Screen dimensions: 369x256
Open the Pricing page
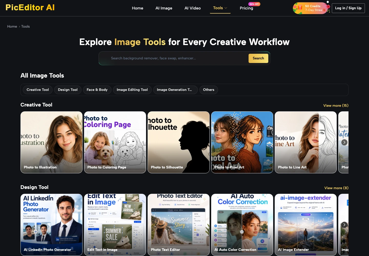(247, 8)
